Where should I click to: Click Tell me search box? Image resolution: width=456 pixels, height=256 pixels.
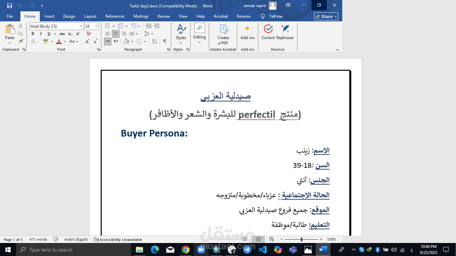(272, 16)
